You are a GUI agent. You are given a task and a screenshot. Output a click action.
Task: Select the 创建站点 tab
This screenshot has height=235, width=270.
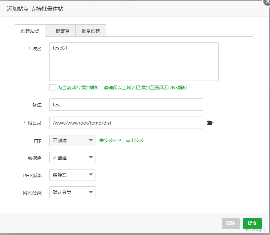pyautogui.click(x=30, y=30)
